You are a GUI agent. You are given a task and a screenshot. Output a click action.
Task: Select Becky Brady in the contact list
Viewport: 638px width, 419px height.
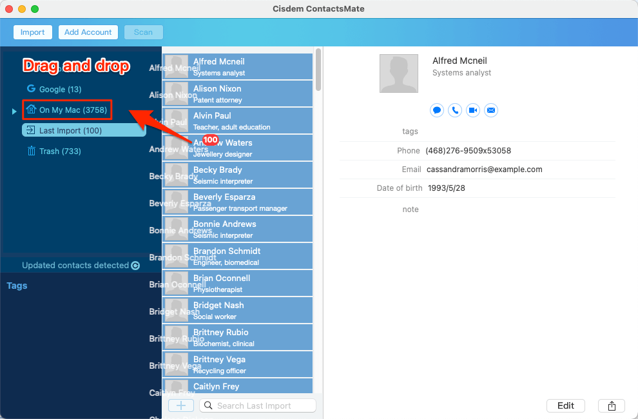pyautogui.click(x=237, y=175)
